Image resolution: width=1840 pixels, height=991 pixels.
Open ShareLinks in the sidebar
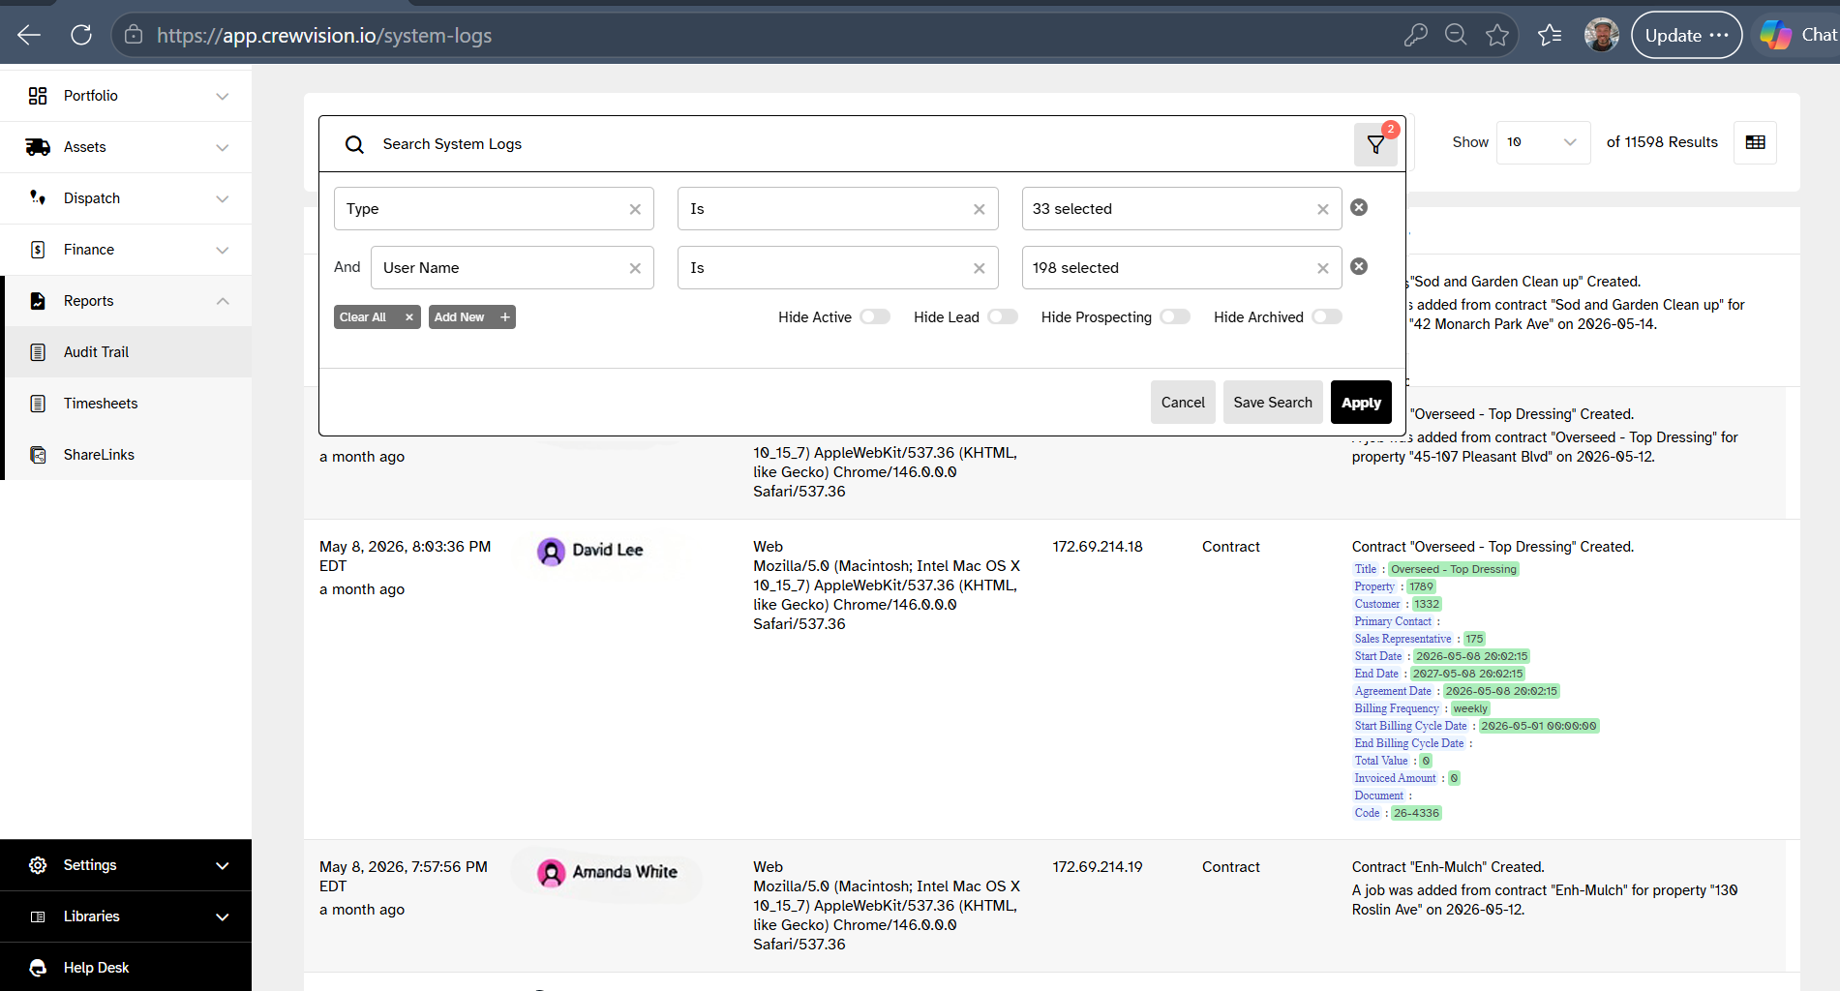128,455
